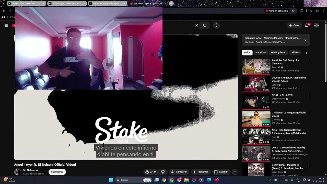Click the page vertical scrollbar

[x=325, y=52]
